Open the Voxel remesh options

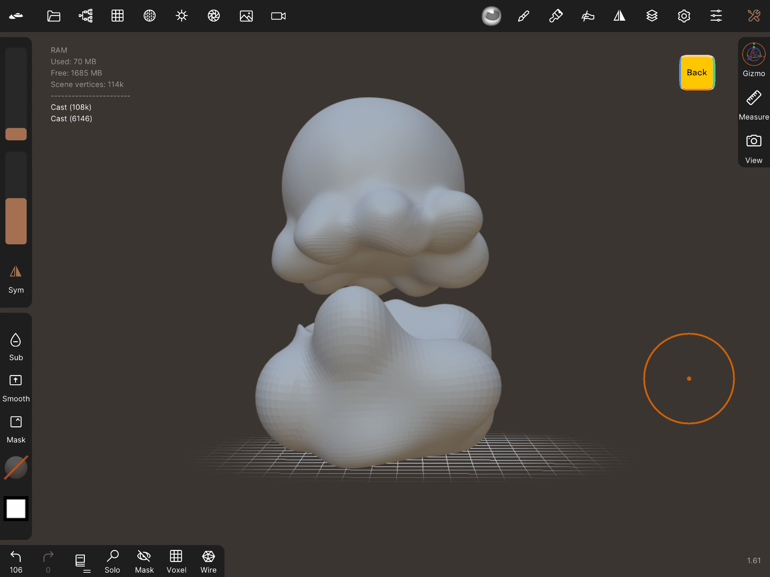176,562
